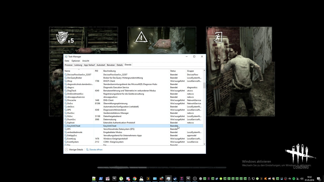Click the Spotify tray icon

point(294,179)
